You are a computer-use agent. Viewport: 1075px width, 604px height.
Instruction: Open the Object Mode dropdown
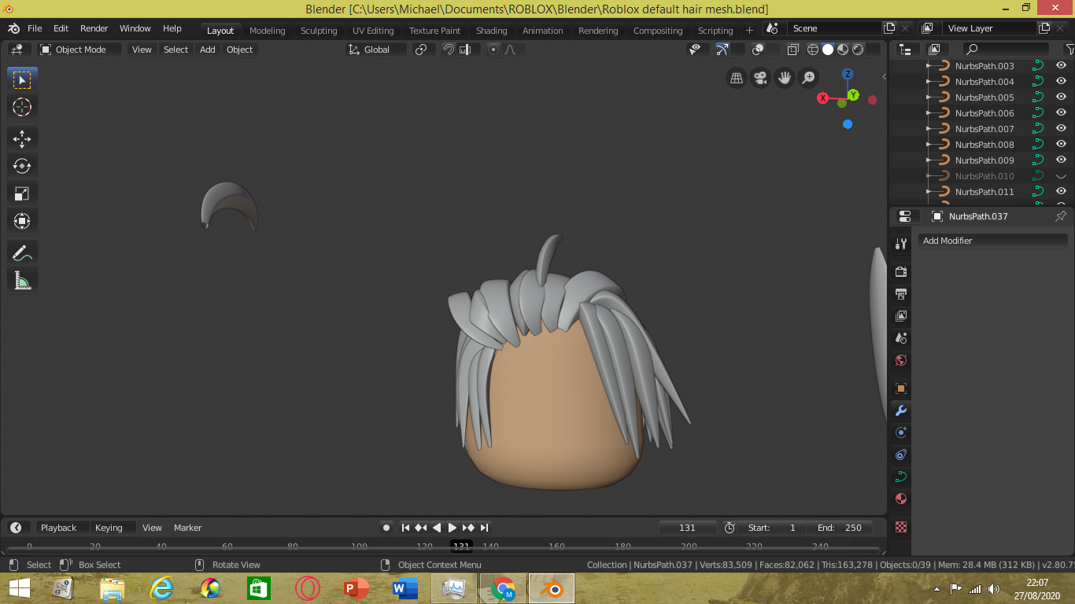80,50
